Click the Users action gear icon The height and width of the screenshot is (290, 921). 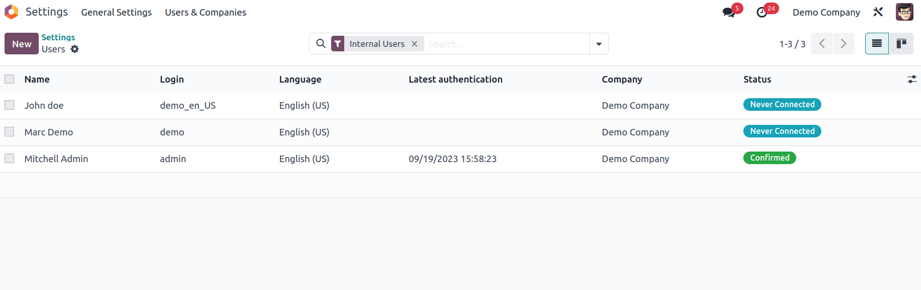tap(74, 49)
